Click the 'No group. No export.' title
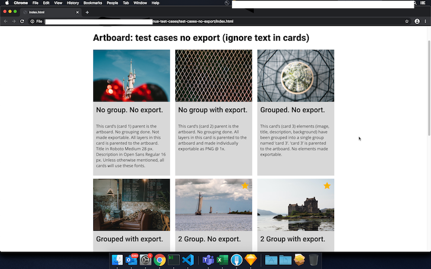The height and width of the screenshot is (269, 431). (x=129, y=110)
